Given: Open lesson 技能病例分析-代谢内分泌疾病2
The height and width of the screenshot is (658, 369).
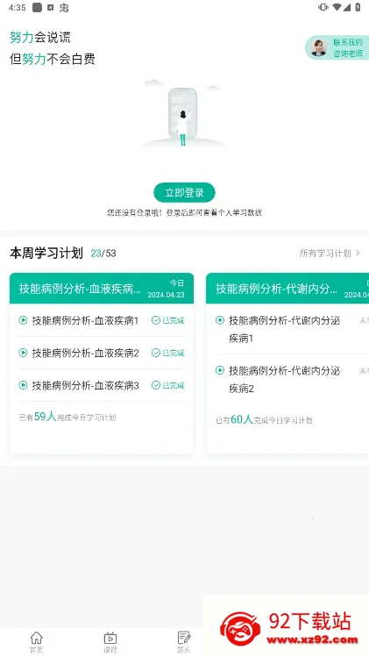Looking at the screenshot, I should [x=284, y=380].
